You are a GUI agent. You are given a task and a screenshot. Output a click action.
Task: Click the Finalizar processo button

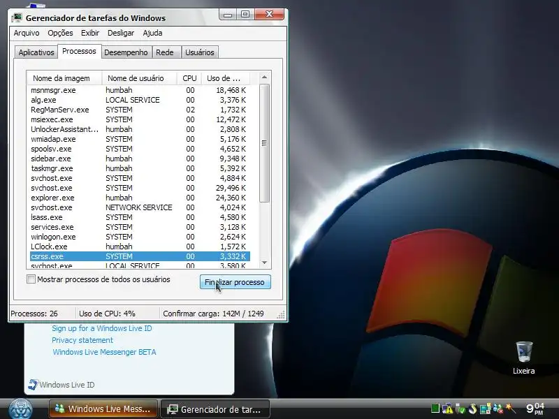(235, 282)
